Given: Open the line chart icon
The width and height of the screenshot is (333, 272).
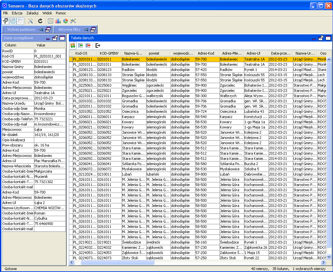Looking at the screenshot, I should (x=73, y=21).
